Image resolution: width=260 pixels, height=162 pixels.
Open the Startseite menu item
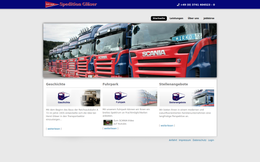159,18
